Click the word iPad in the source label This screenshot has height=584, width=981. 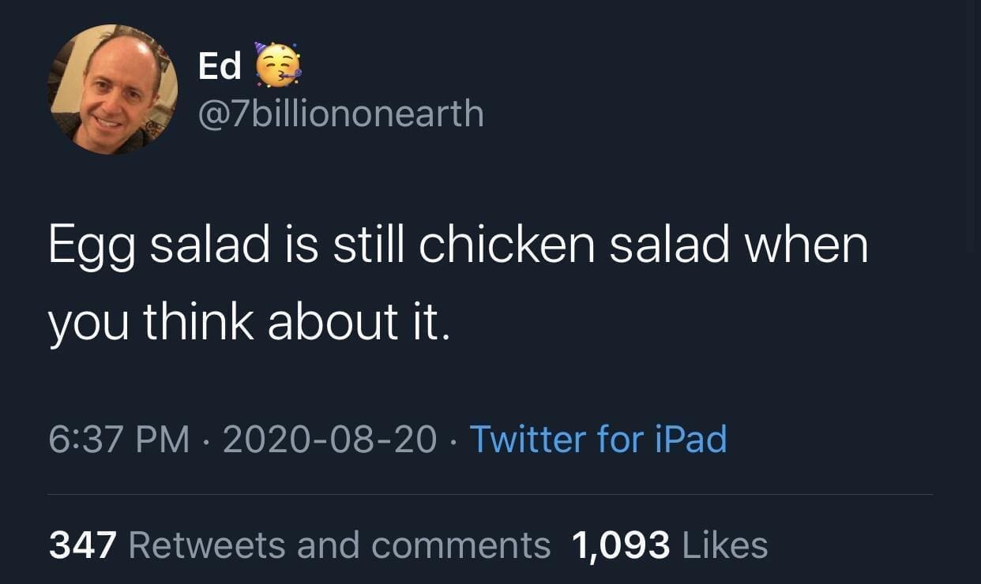tap(691, 440)
